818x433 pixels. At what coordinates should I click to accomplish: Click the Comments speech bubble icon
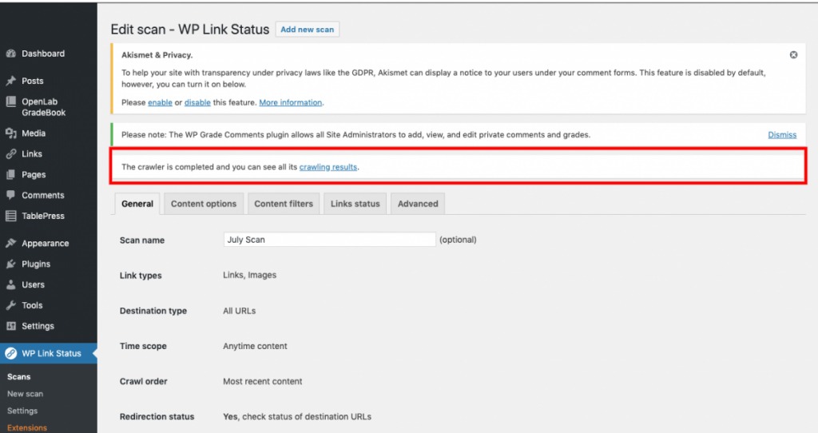(x=10, y=195)
